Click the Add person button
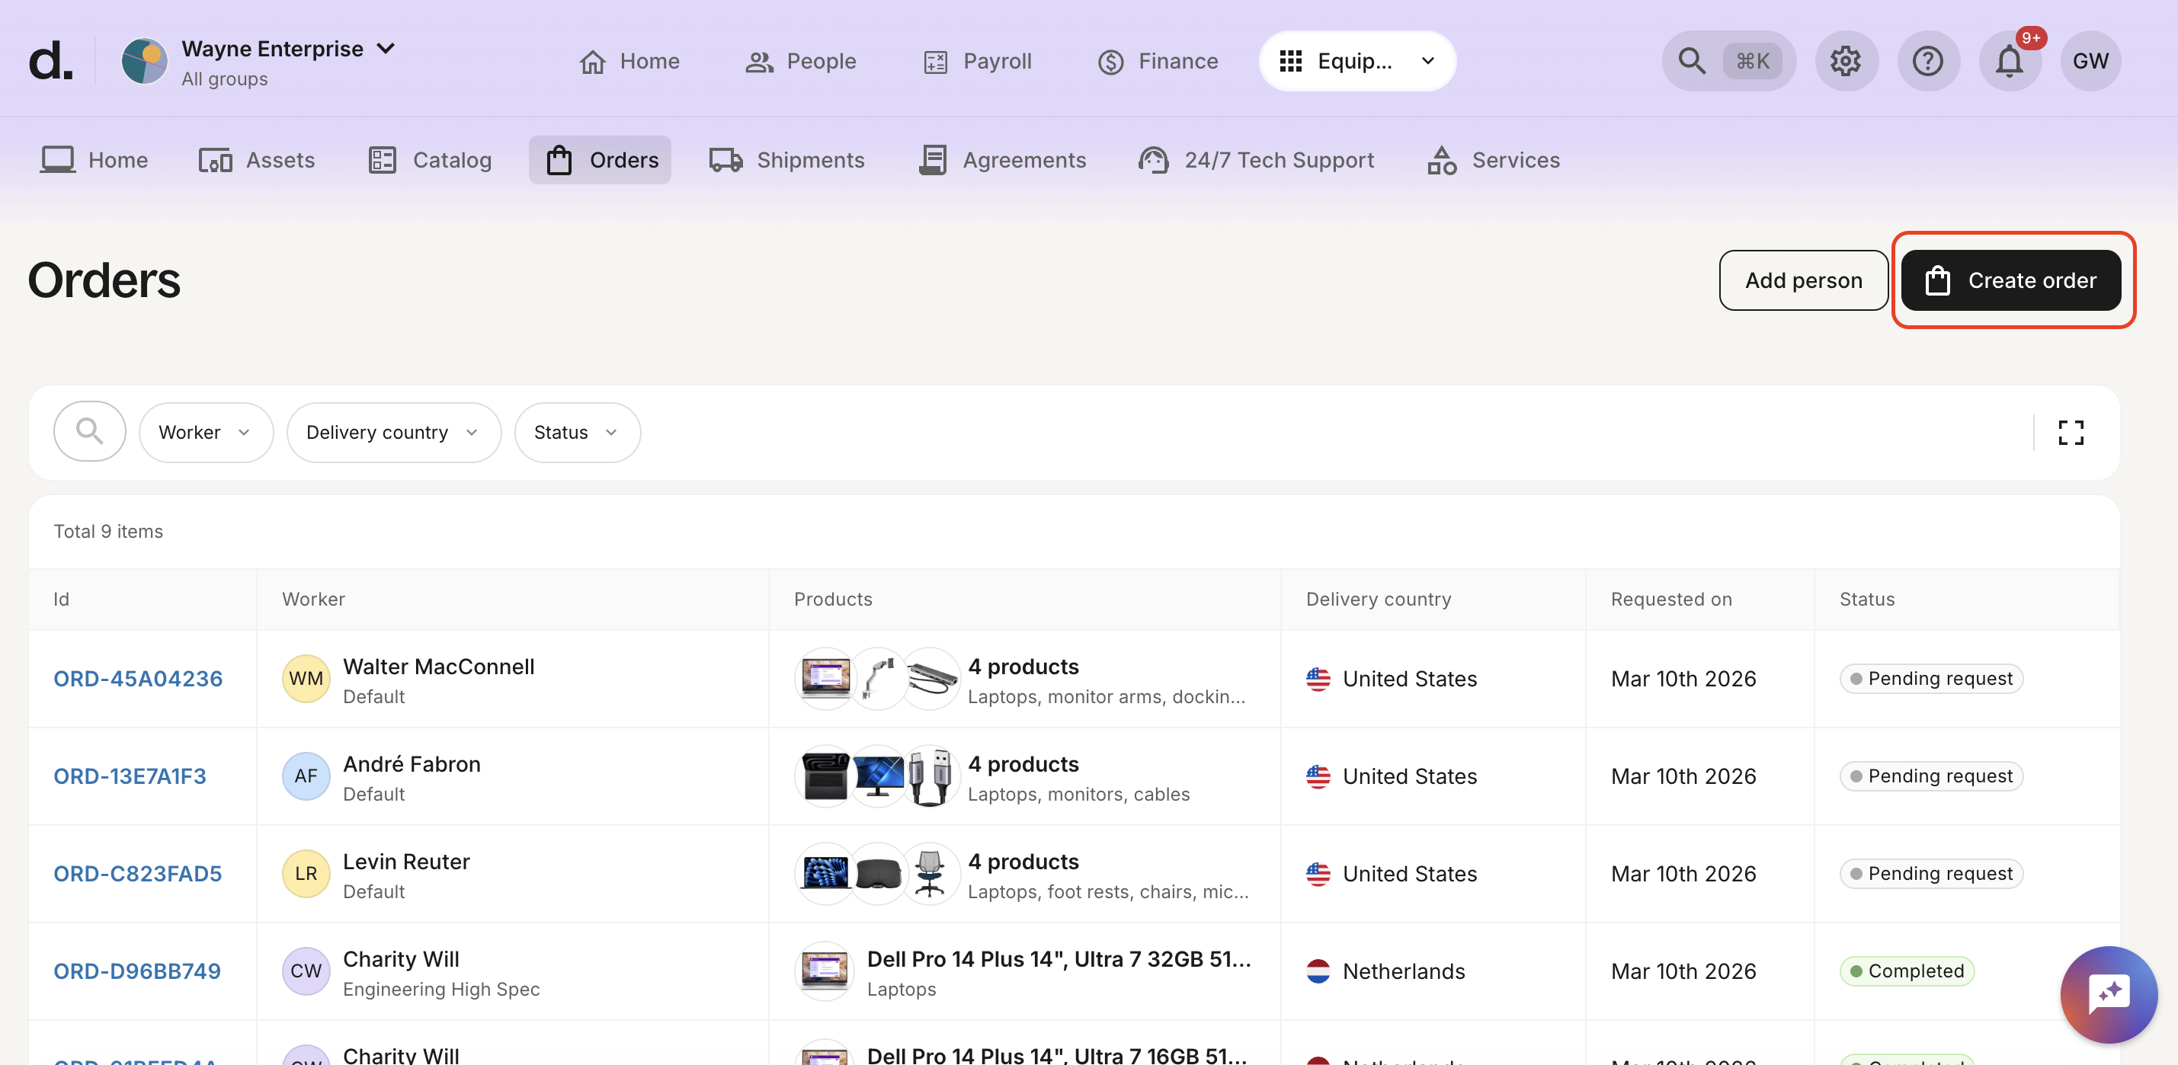This screenshot has width=2178, height=1065. point(1802,280)
